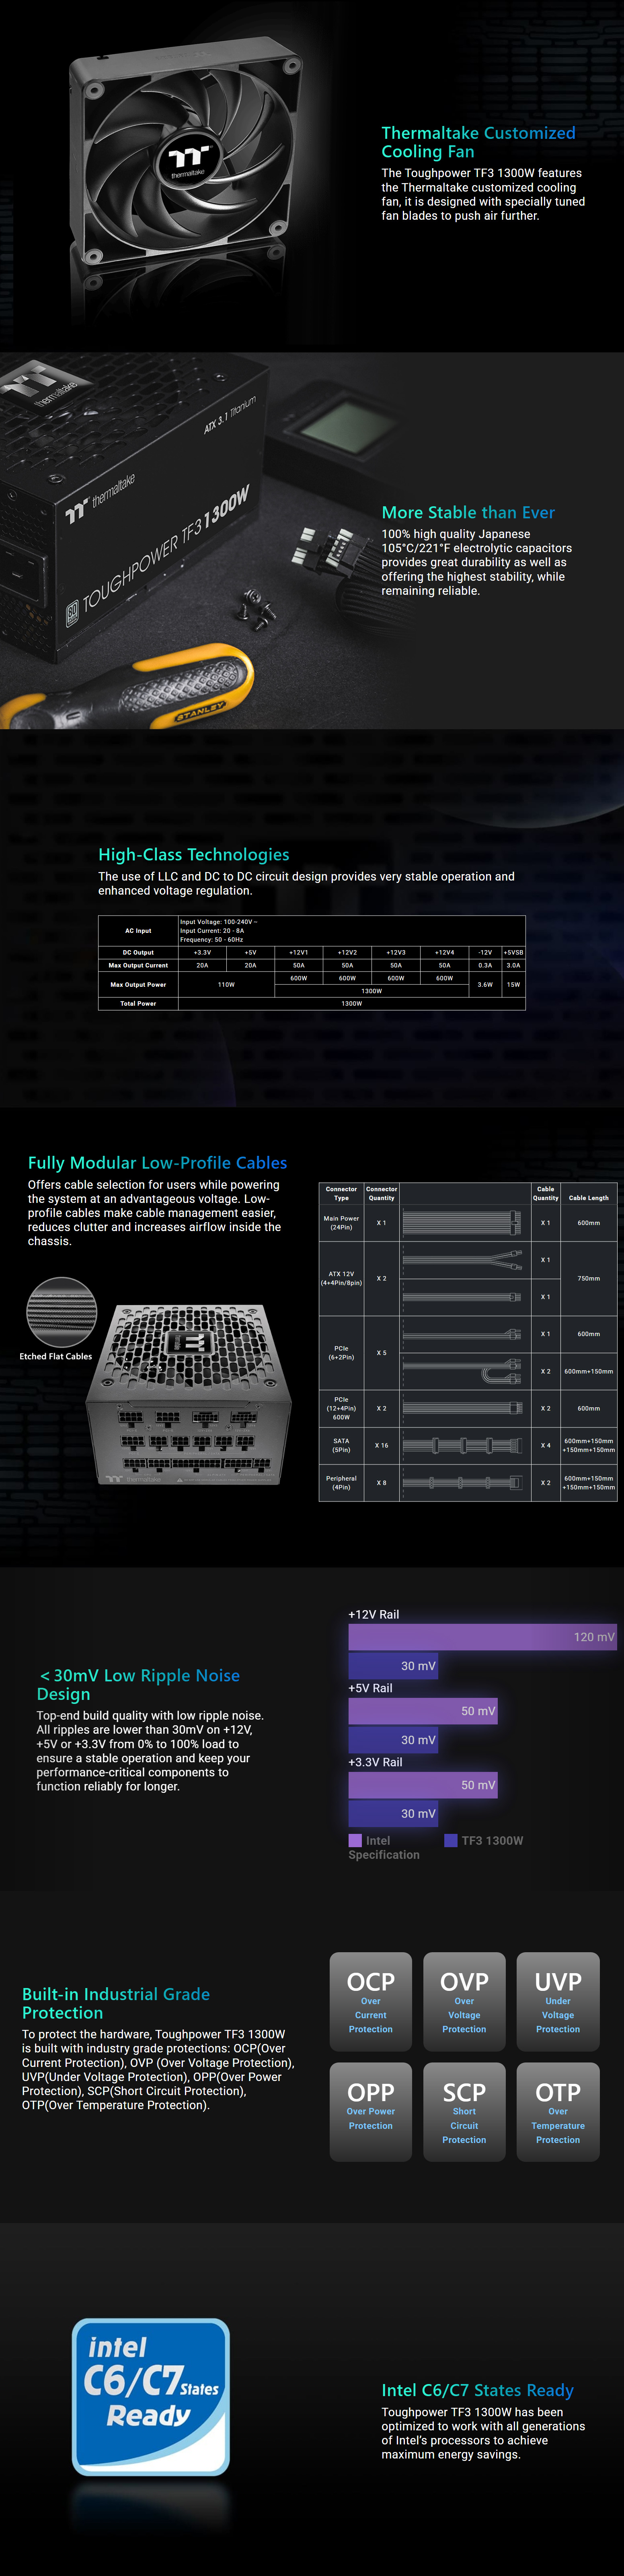Viewport: 624px width, 2576px height.
Task: Click the ATX 12V (4+4Pin/8pin) table cell
Action: (x=341, y=1279)
